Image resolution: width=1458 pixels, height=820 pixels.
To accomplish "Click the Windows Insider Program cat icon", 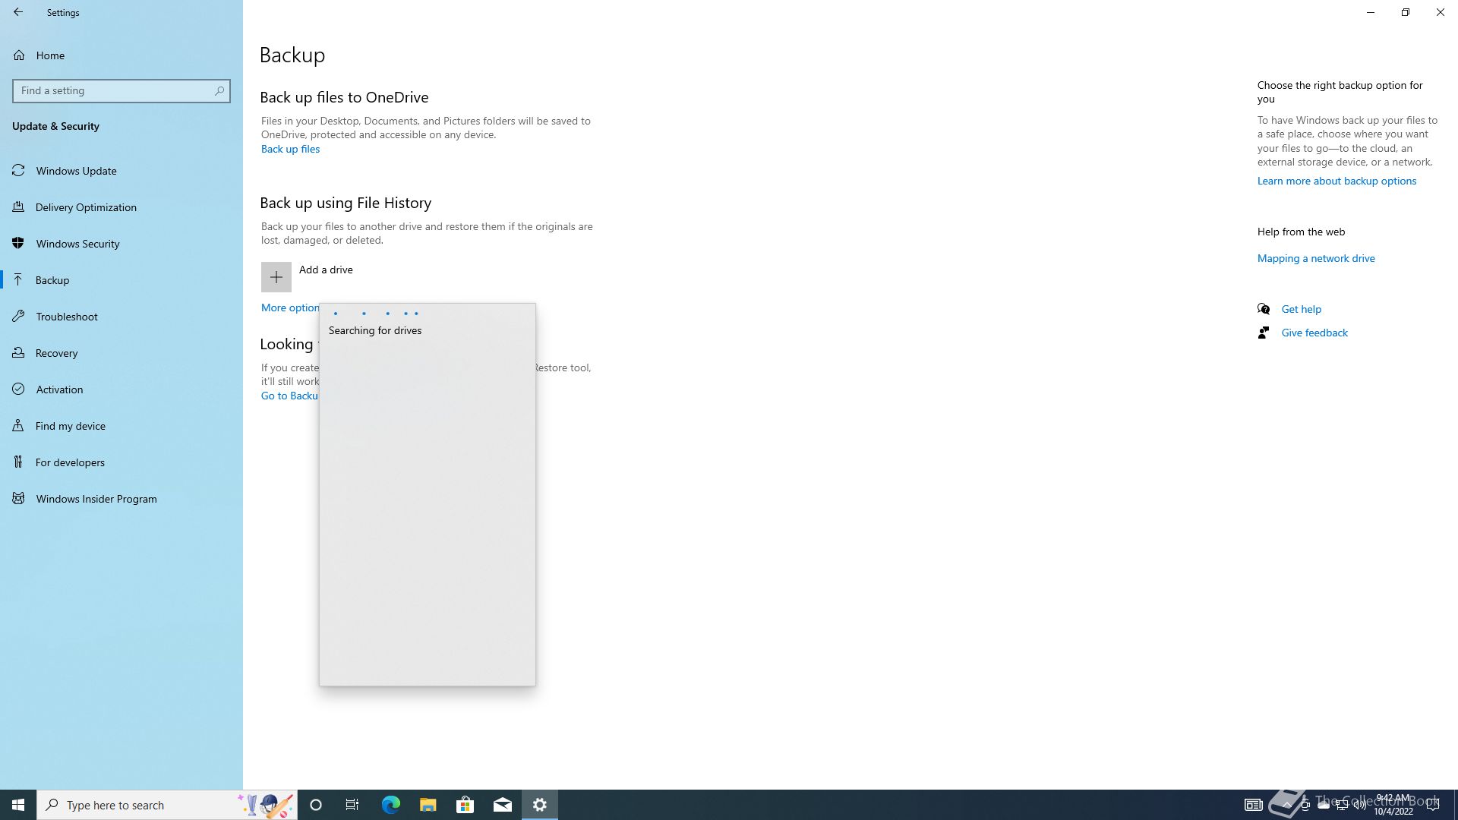I will [18, 499].
